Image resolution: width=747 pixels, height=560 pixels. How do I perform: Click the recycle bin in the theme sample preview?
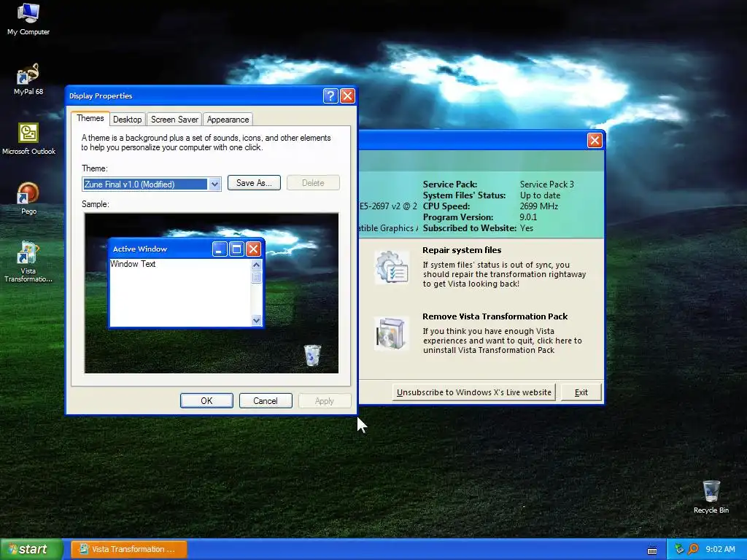(312, 355)
